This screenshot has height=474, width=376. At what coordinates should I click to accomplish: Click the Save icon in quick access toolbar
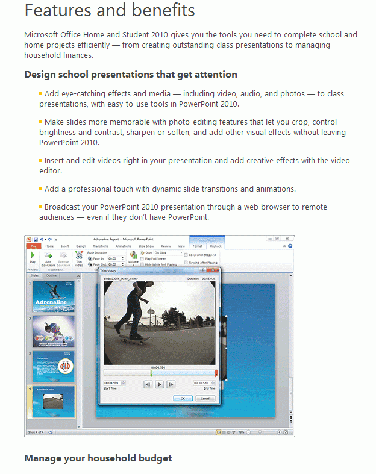36,239
